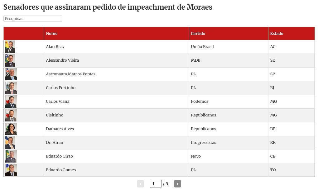
Task: Select Astronauta Marcos Pontes' portrait
Action: pos(11,74)
